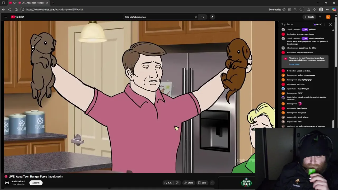Image resolution: width=338 pixels, height=190 pixels.
Task: View site information lock icon
Action: coord(23,9)
